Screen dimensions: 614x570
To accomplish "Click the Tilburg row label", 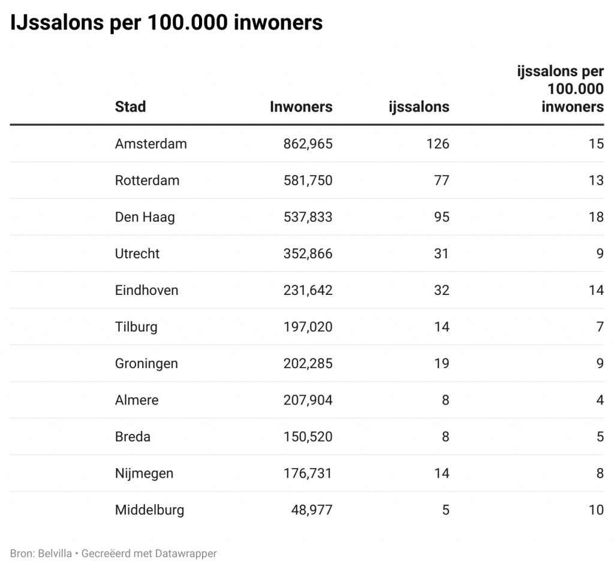I will pos(136,327).
